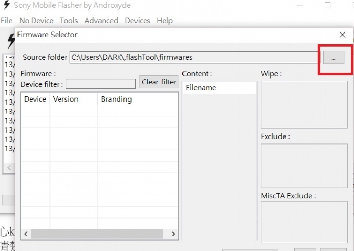Open the No Device menu
This screenshot has width=354, height=251.
(x=36, y=21)
